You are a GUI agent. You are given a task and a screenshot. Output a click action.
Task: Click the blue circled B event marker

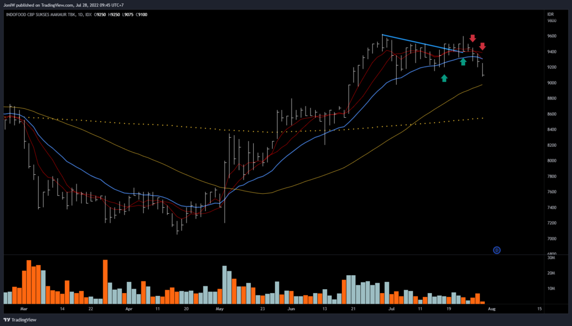[x=497, y=250]
